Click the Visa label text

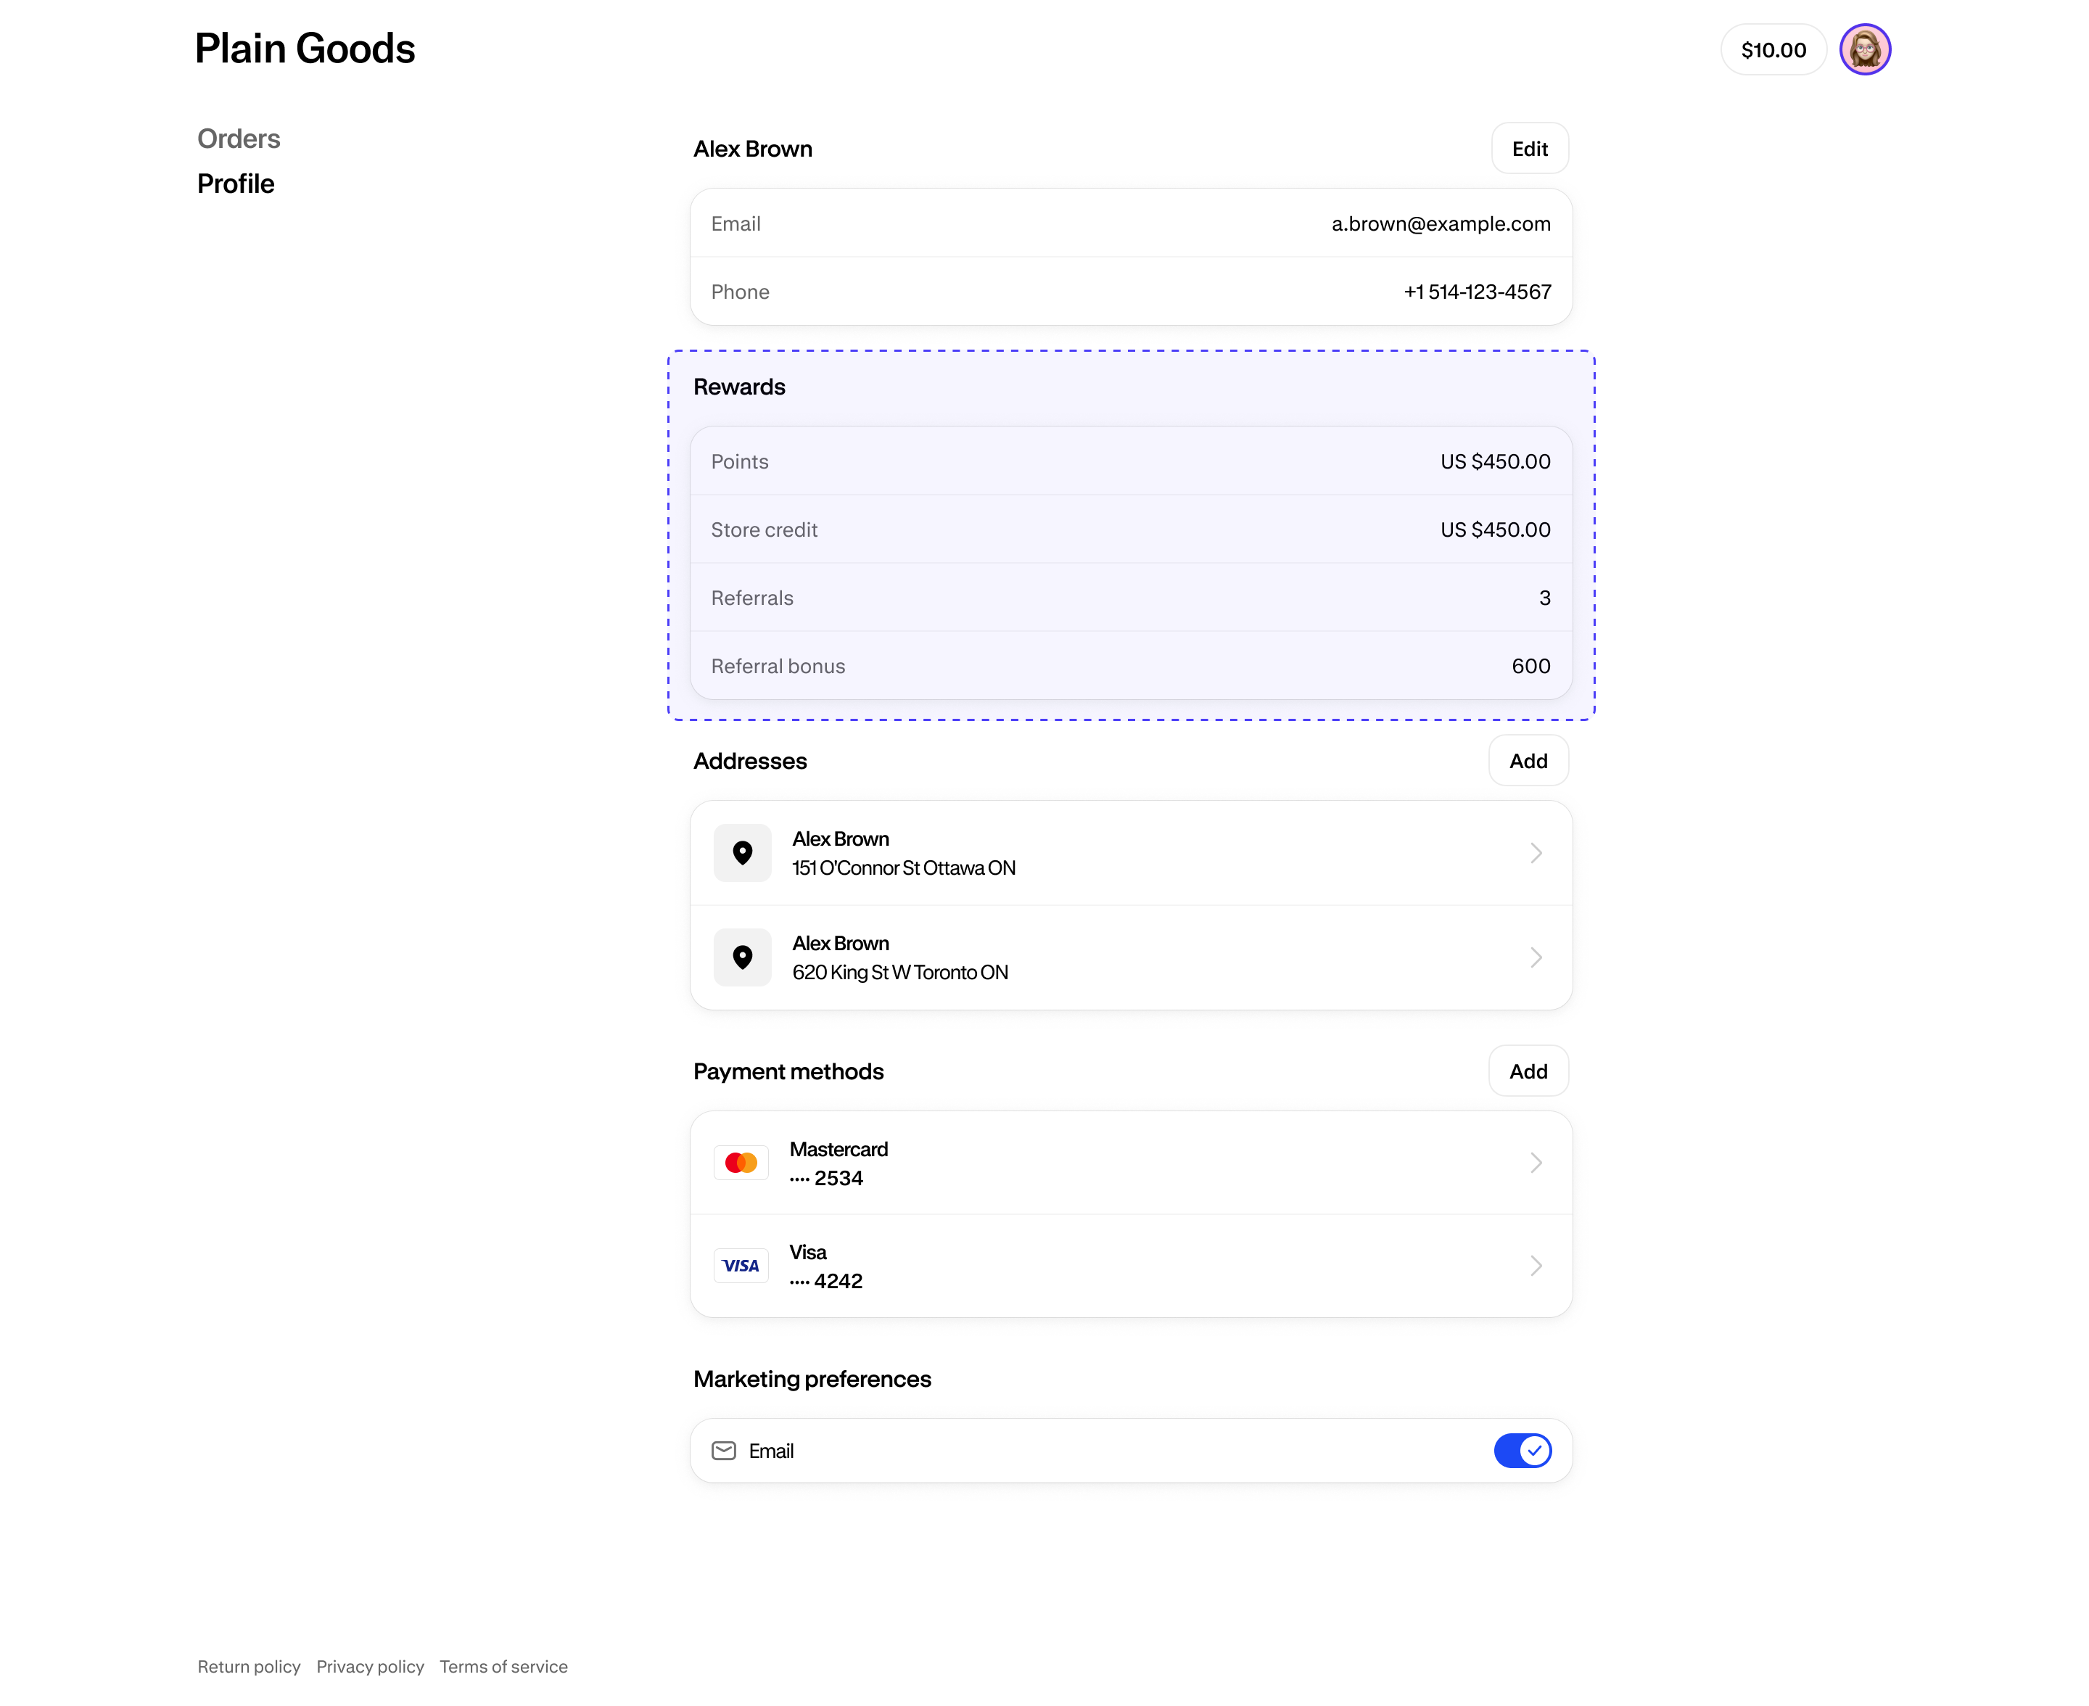point(808,1252)
